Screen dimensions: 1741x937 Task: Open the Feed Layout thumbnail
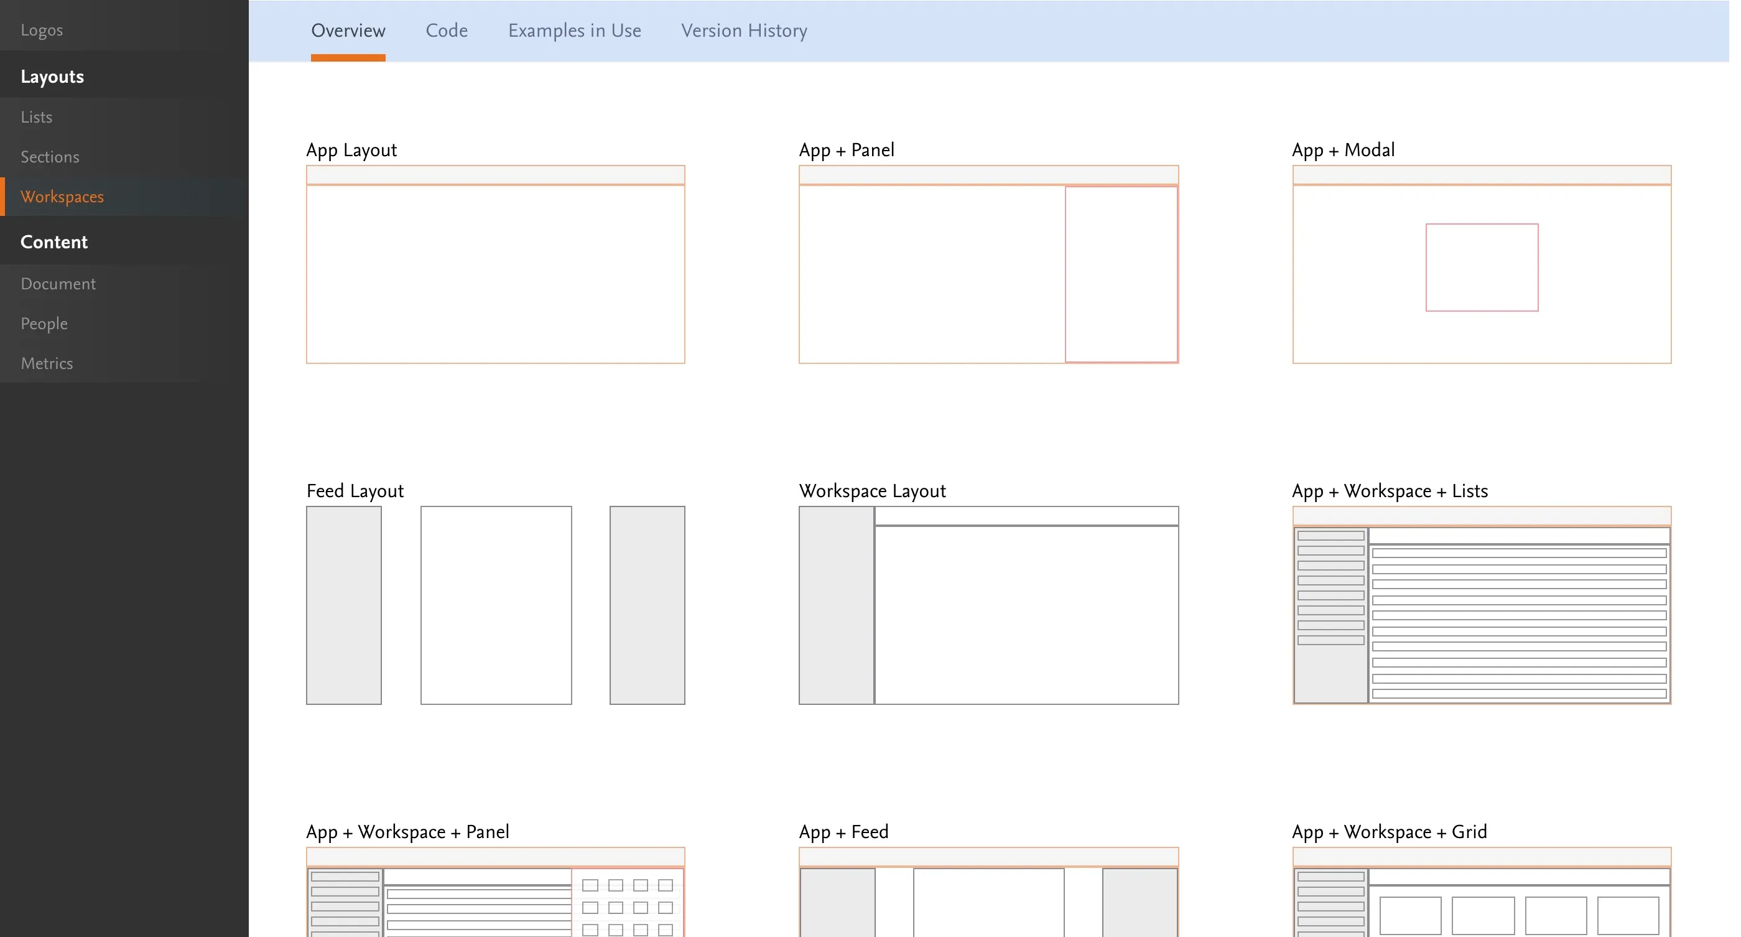[495, 605]
